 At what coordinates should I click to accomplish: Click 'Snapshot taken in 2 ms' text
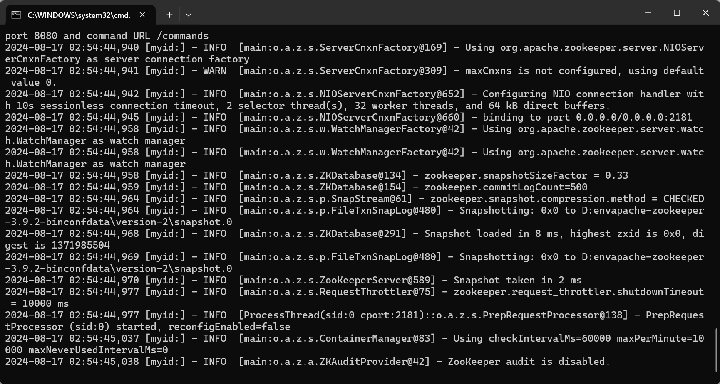(x=517, y=280)
